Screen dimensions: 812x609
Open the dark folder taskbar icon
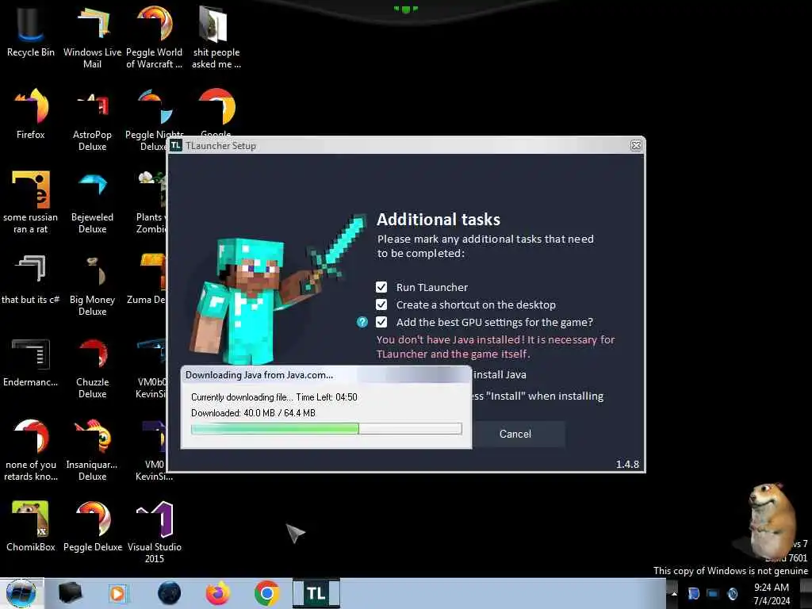70,593
